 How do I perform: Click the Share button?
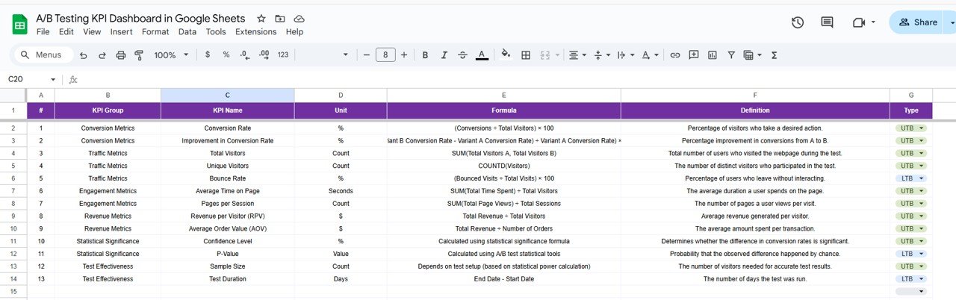[x=917, y=22]
